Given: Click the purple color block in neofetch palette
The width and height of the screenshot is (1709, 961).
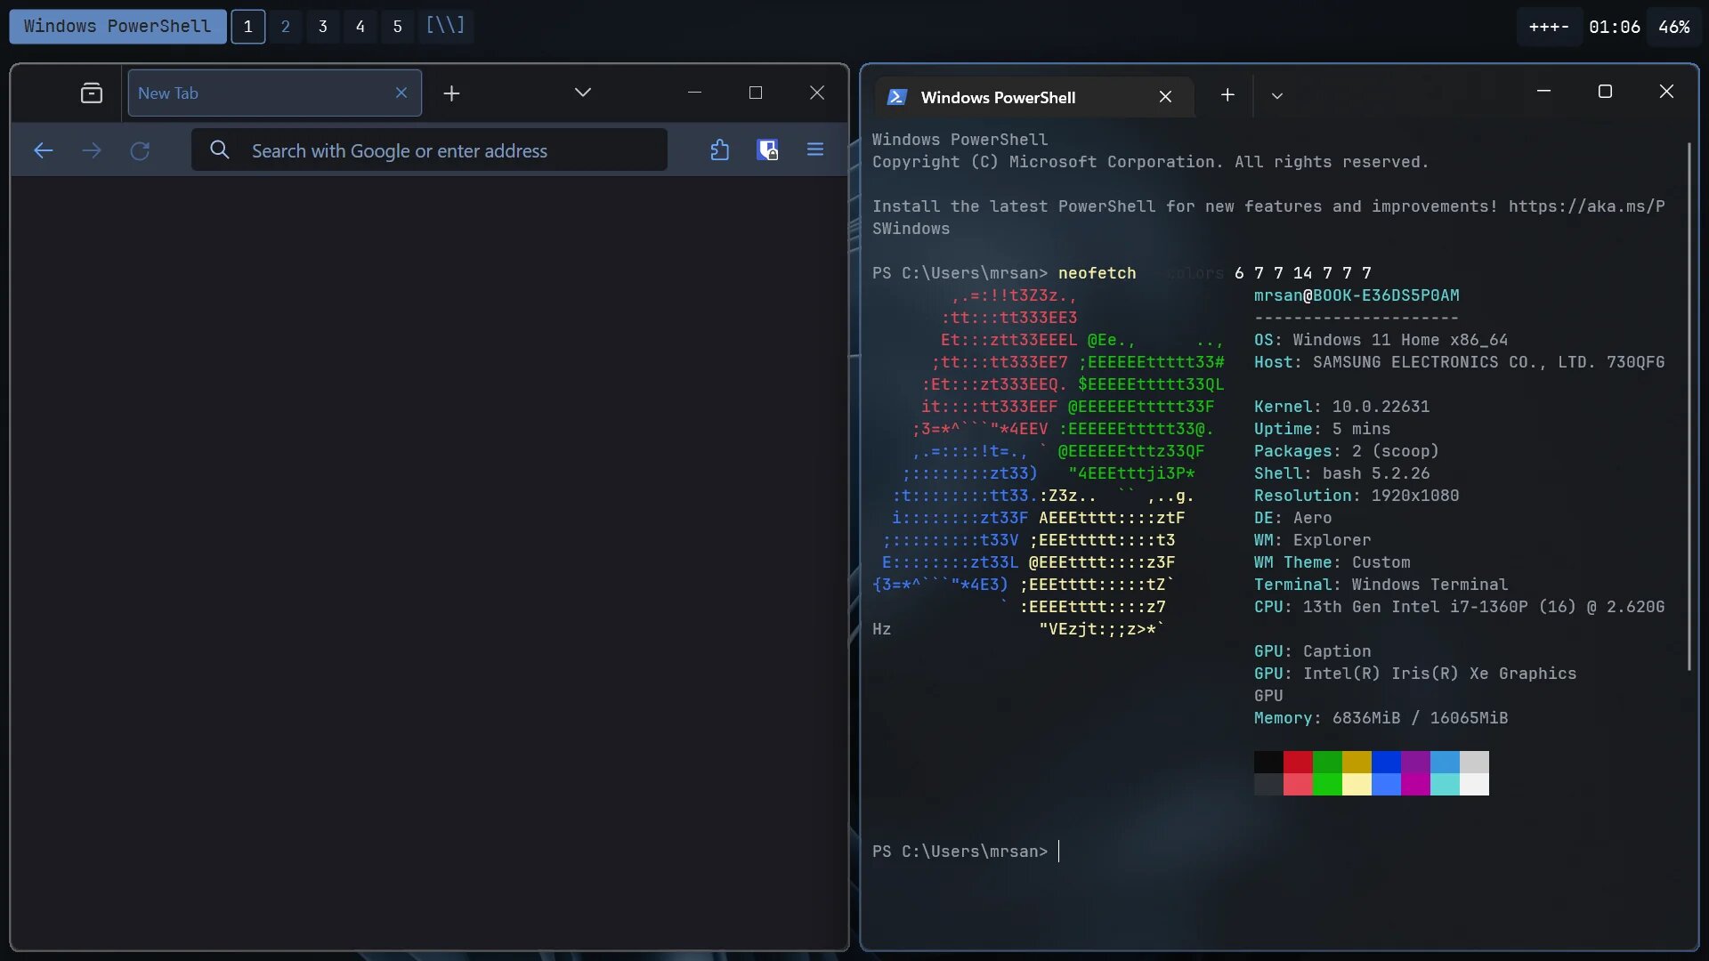Looking at the screenshot, I should (1415, 763).
